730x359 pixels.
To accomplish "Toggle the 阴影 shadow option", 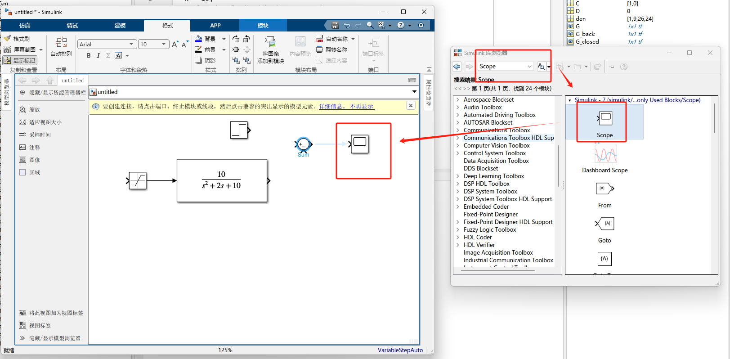I will pyautogui.click(x=205, y=60).
